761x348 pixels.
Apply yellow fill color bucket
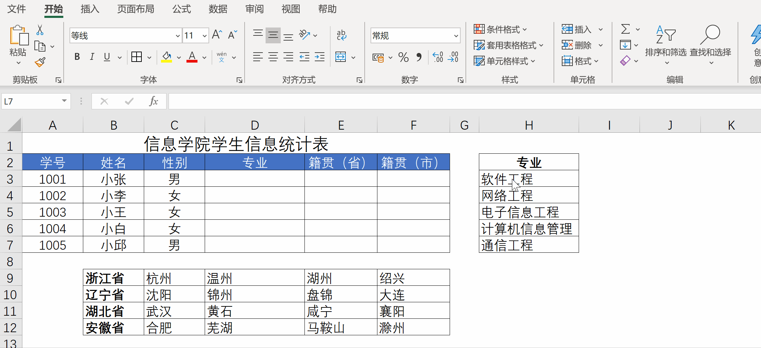tap(167, 57)
